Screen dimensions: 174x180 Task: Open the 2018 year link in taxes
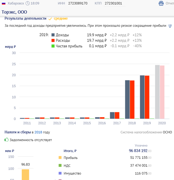click(x=38, y=132)
